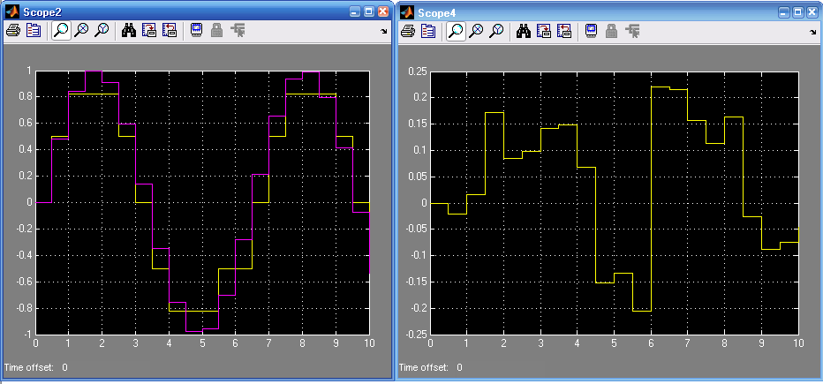The image size is (823, 384).
Task: Click x-axis label 3 in Scope2
Action: click(x=135, y=343)
